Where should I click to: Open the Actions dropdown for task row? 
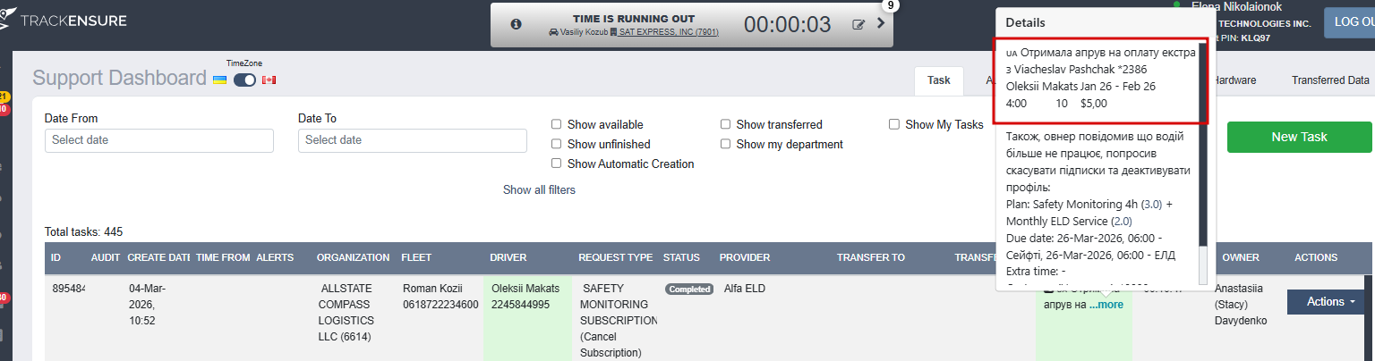coord(1325,302)
